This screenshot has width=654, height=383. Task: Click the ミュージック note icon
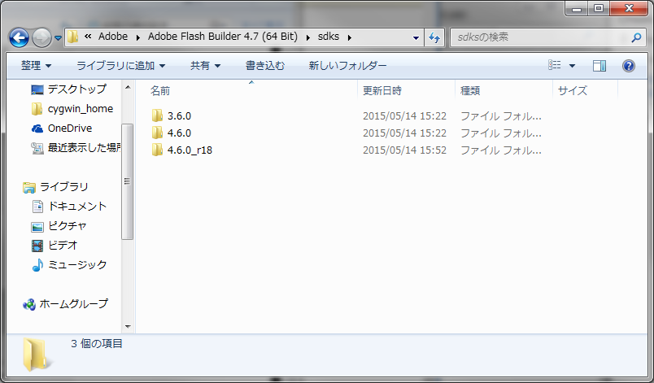tap(37, 265)
